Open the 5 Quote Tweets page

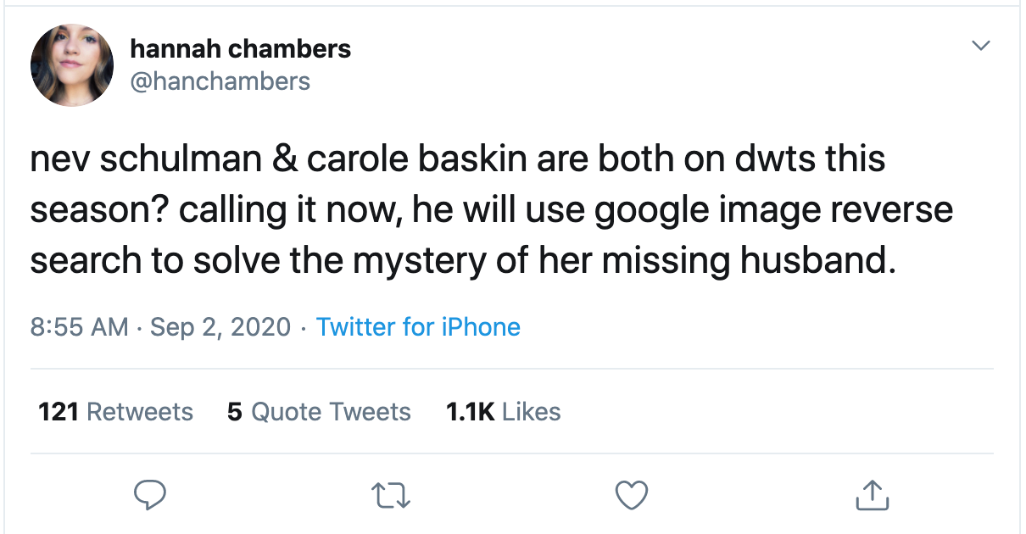(x=318, y=411)
